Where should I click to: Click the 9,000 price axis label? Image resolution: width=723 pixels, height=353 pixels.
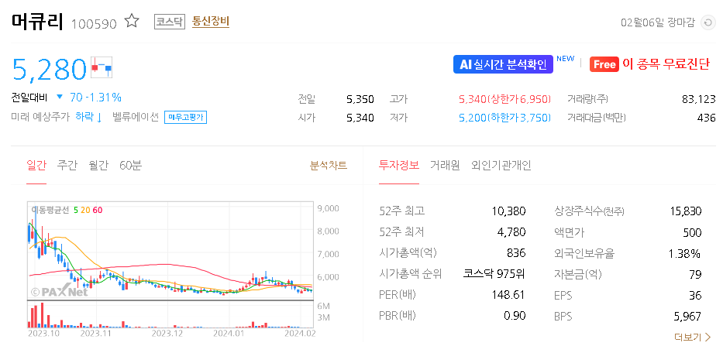tap(329, 208)
